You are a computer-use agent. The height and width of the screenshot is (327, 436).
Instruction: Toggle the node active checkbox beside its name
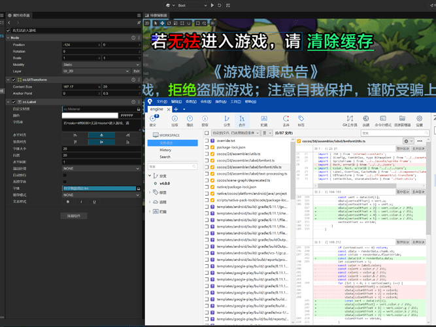tap(8, 30)
